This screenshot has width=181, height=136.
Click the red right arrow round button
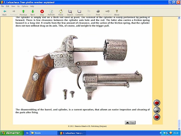click(x=157, y=117)
